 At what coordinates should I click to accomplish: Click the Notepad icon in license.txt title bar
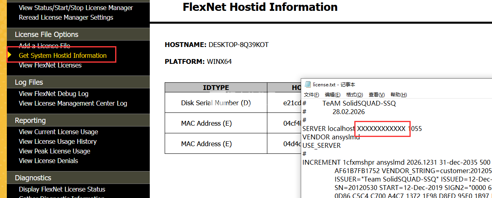308,84
